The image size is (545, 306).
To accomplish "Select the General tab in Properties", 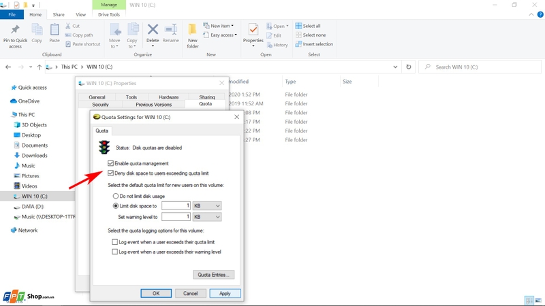I will coord(97,97).
